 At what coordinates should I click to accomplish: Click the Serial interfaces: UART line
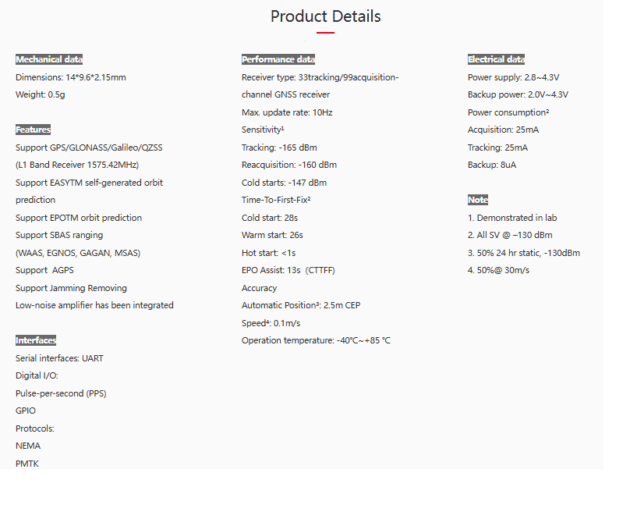[x=59, y=358]
